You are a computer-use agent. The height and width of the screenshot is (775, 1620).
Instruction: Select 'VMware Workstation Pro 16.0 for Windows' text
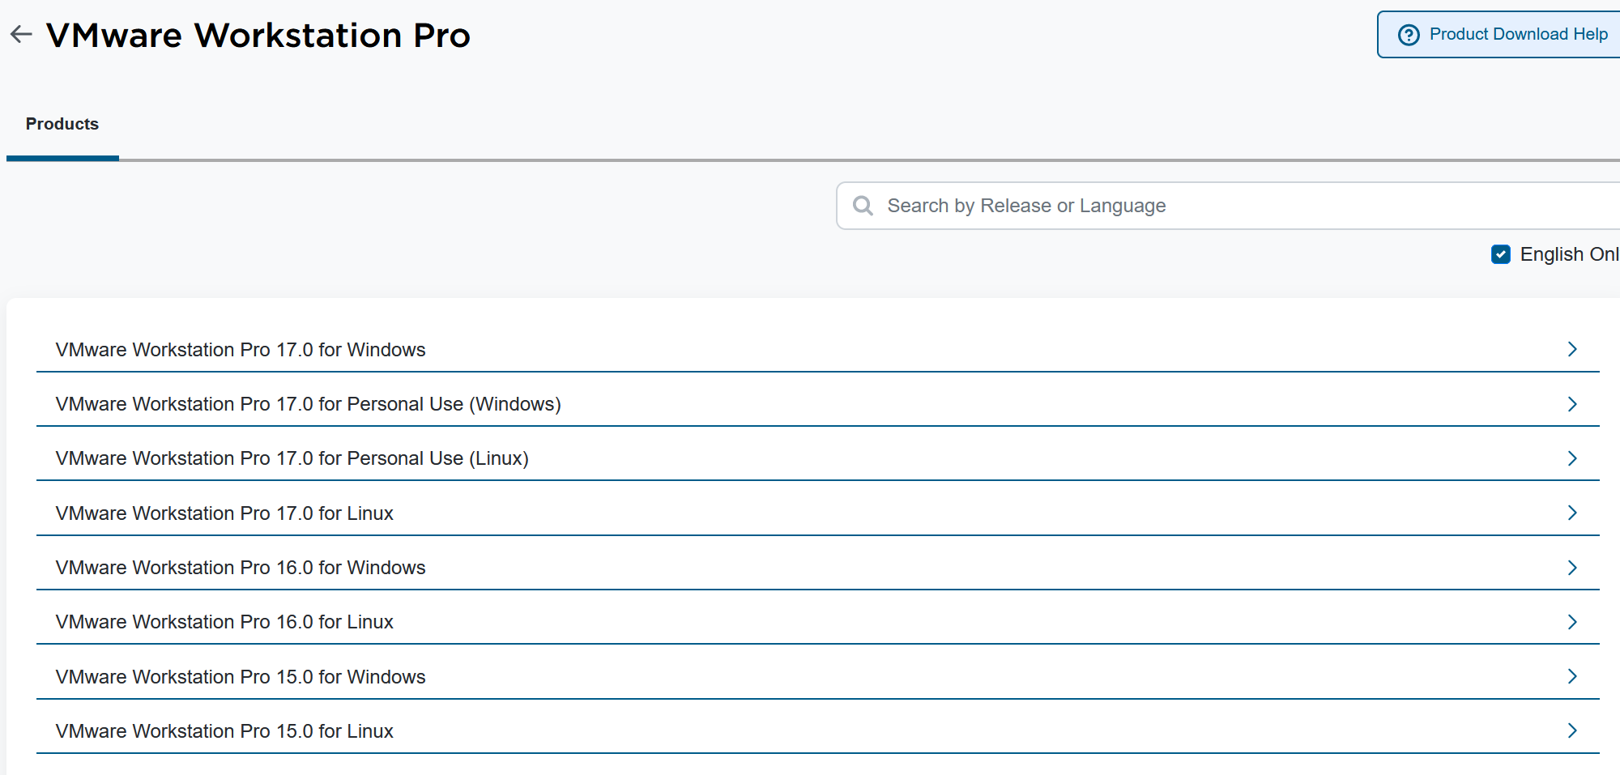tap(241, 568)
